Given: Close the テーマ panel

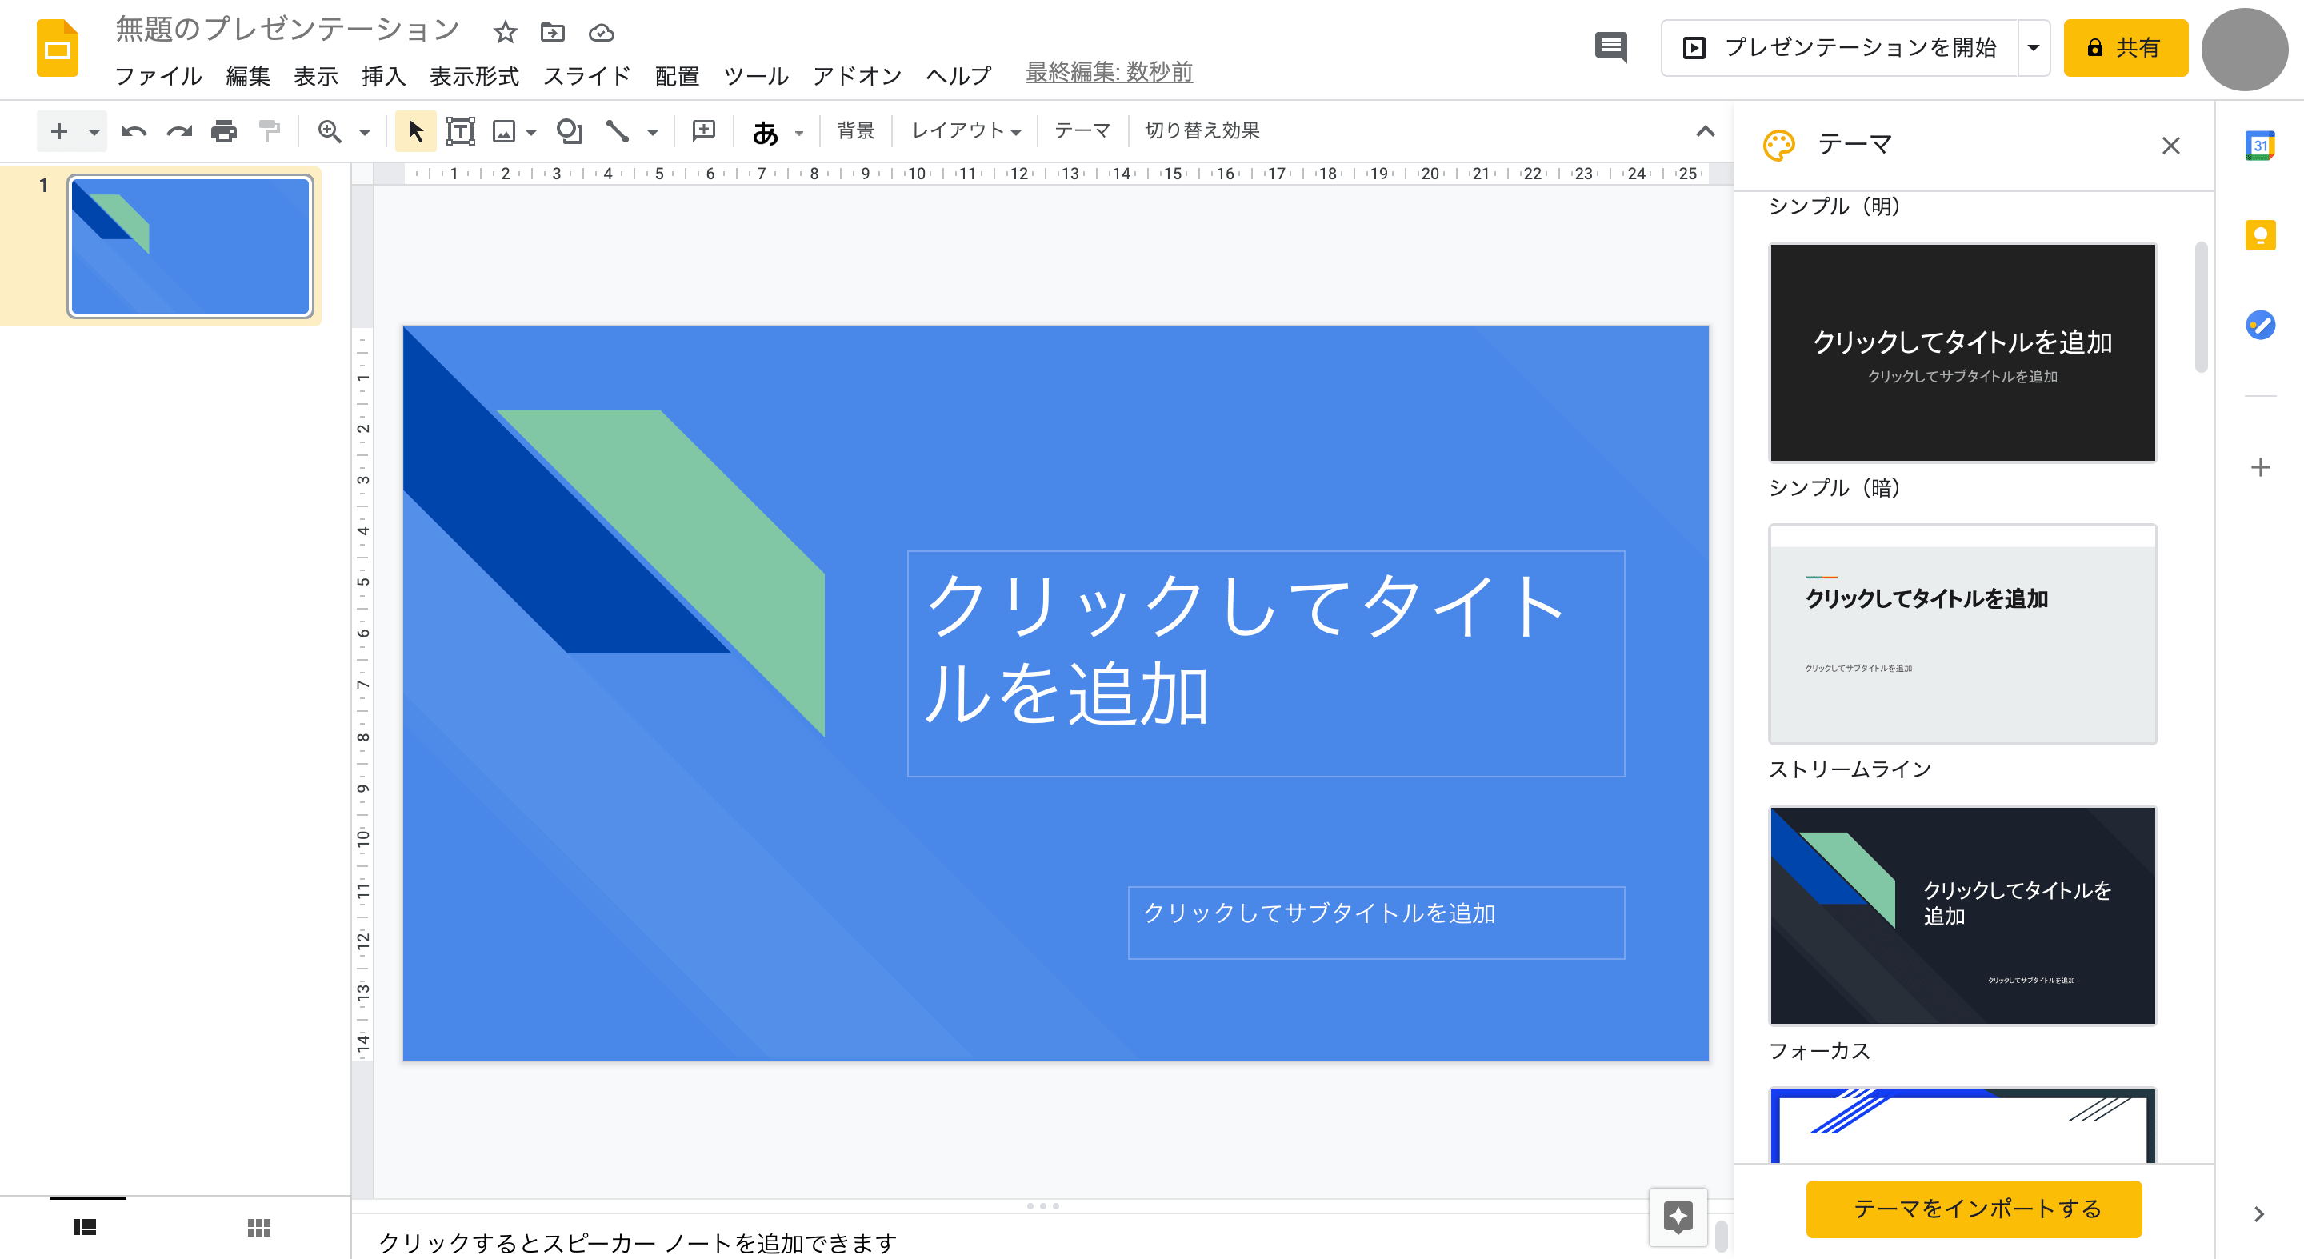Looking at the screenshot, I should pyautogui.click(x=2170, y=146).
